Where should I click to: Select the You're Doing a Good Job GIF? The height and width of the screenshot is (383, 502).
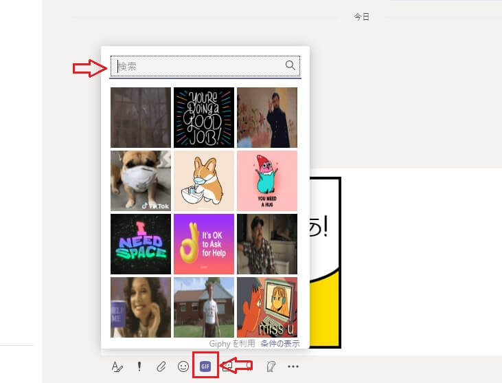pos(204,118)
